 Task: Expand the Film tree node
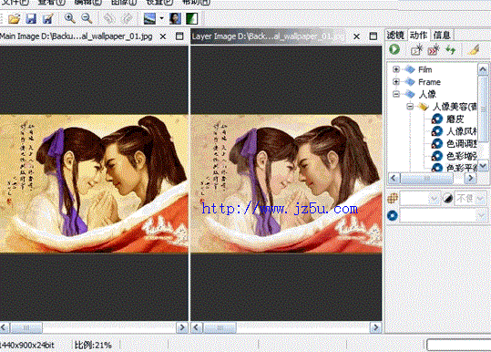click(x=395, y=69)
